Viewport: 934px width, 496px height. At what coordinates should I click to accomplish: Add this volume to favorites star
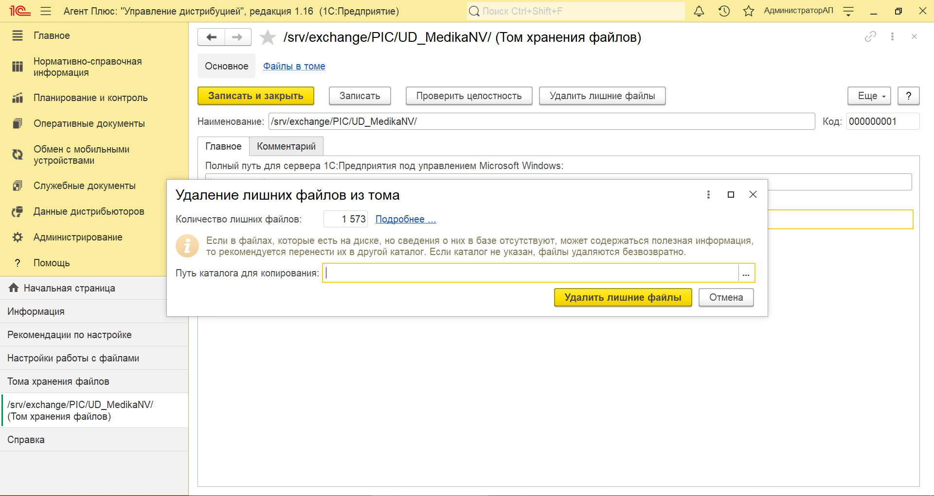268,37
